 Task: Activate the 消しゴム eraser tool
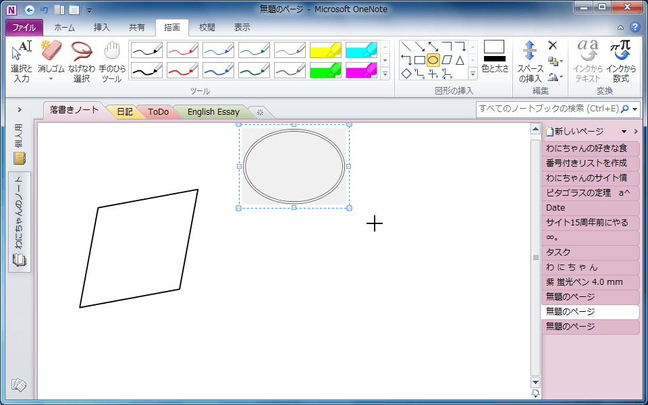(51, 62)
